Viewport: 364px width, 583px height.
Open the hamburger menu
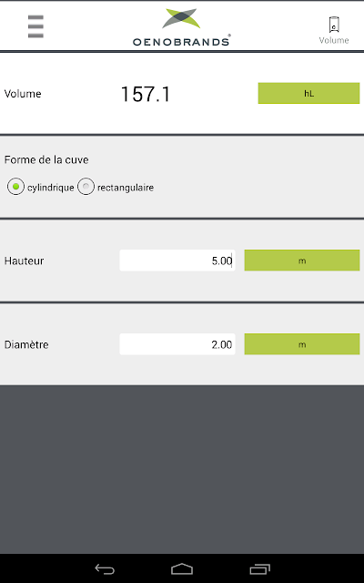[35, 26]
